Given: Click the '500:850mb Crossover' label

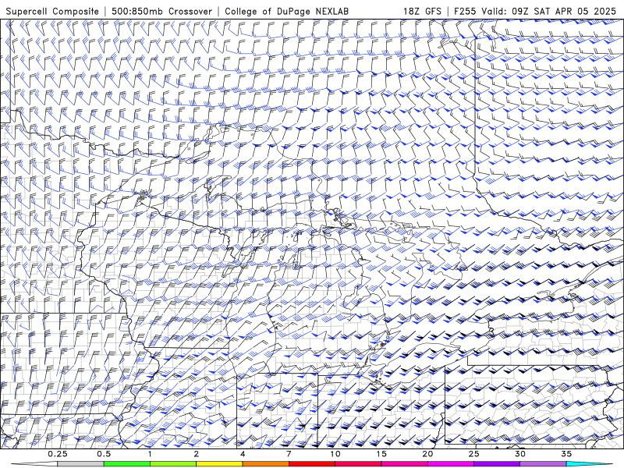Looking at the screenshot, I should pos(162,11).
